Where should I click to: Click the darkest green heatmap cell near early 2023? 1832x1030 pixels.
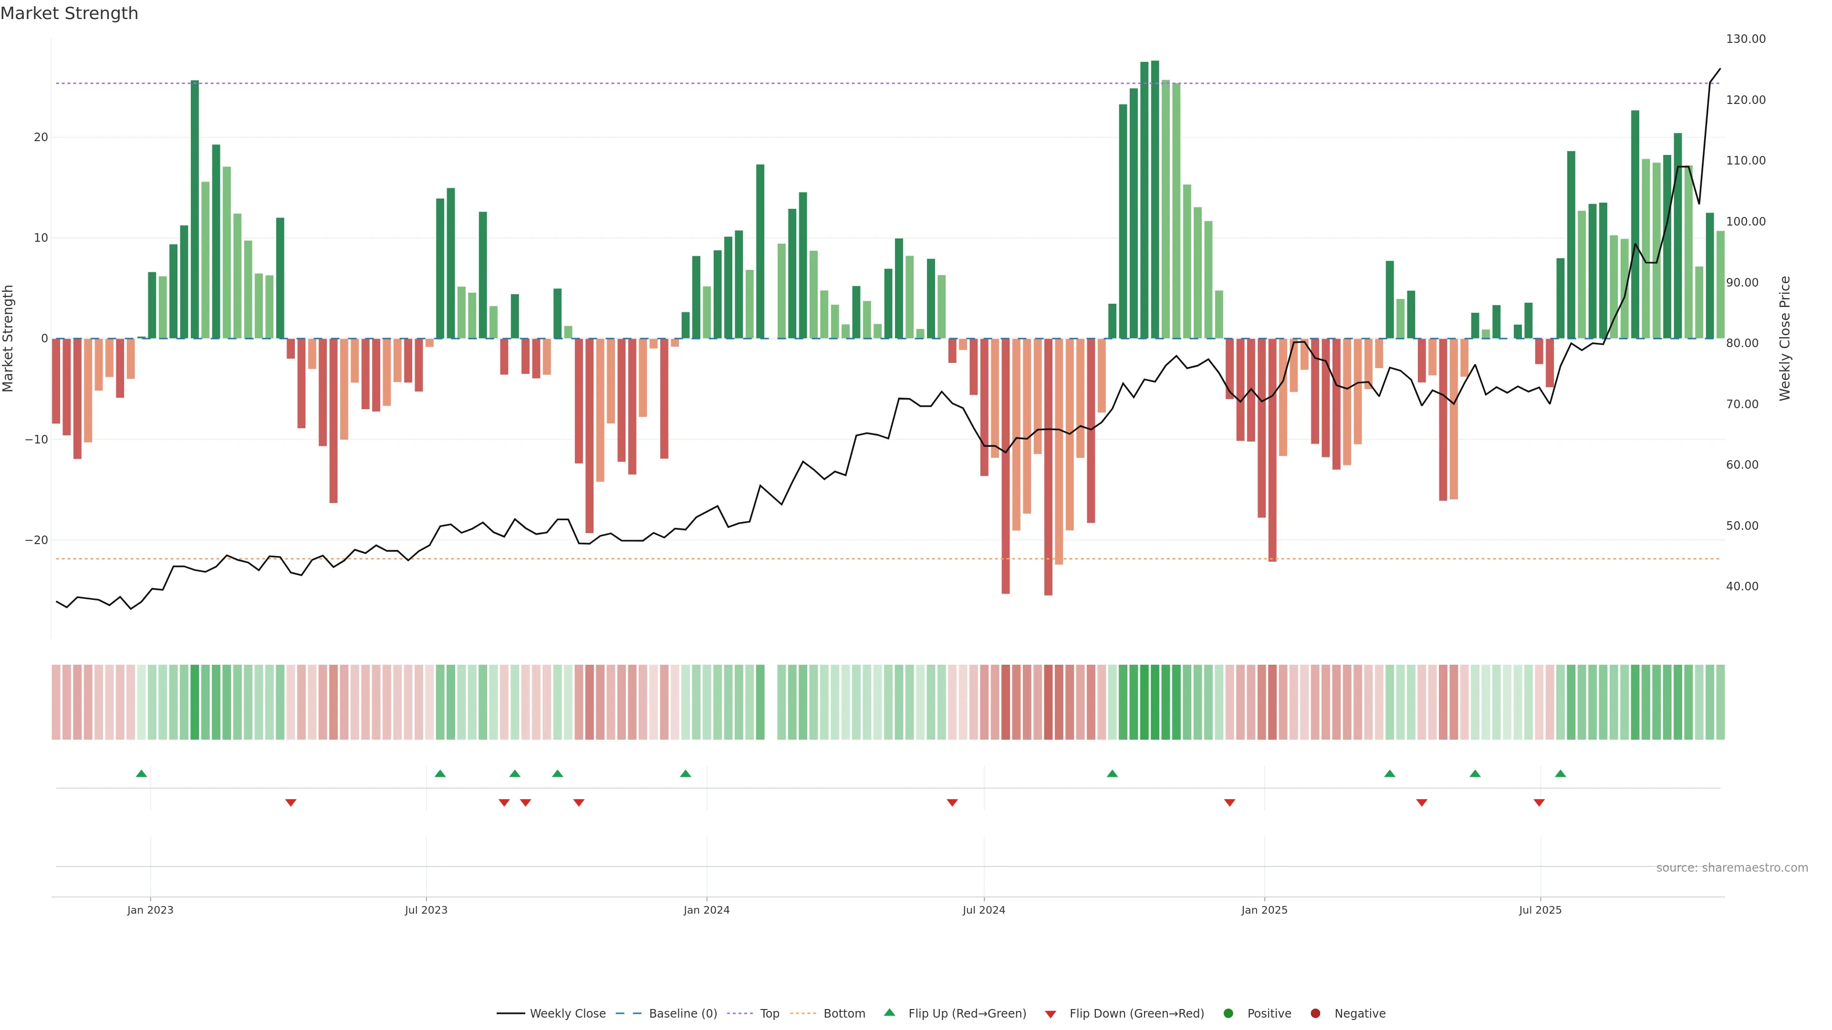click(x=195, y=702)
